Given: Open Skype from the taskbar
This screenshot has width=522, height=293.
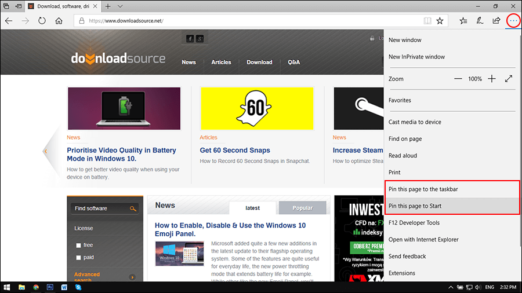Looking at the screenshot, I should [x=78, y=287].
